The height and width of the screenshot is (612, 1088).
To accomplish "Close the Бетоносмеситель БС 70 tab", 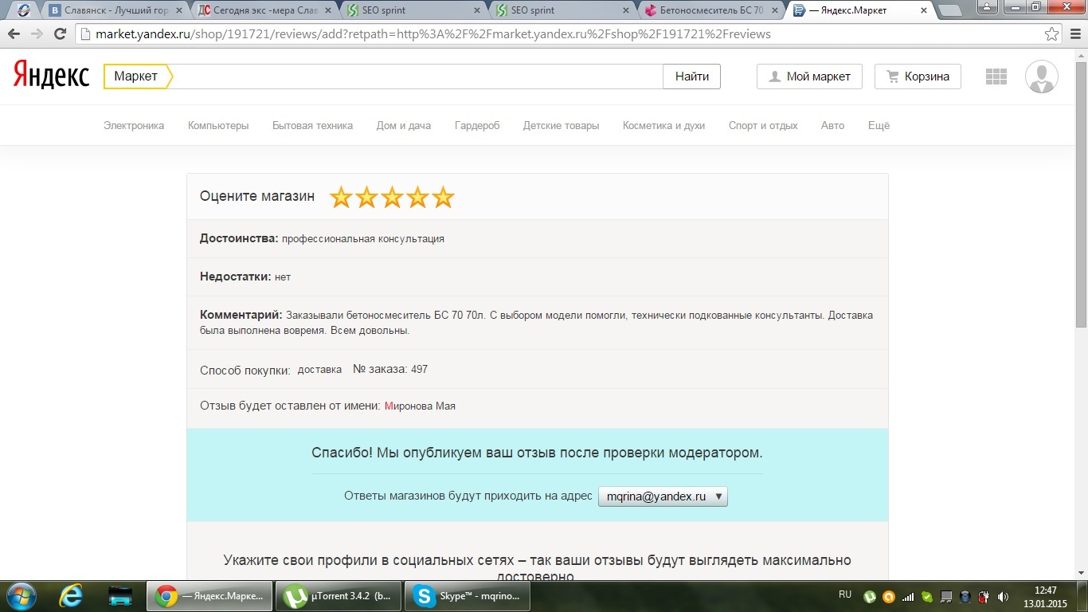I will pos(773,10).
